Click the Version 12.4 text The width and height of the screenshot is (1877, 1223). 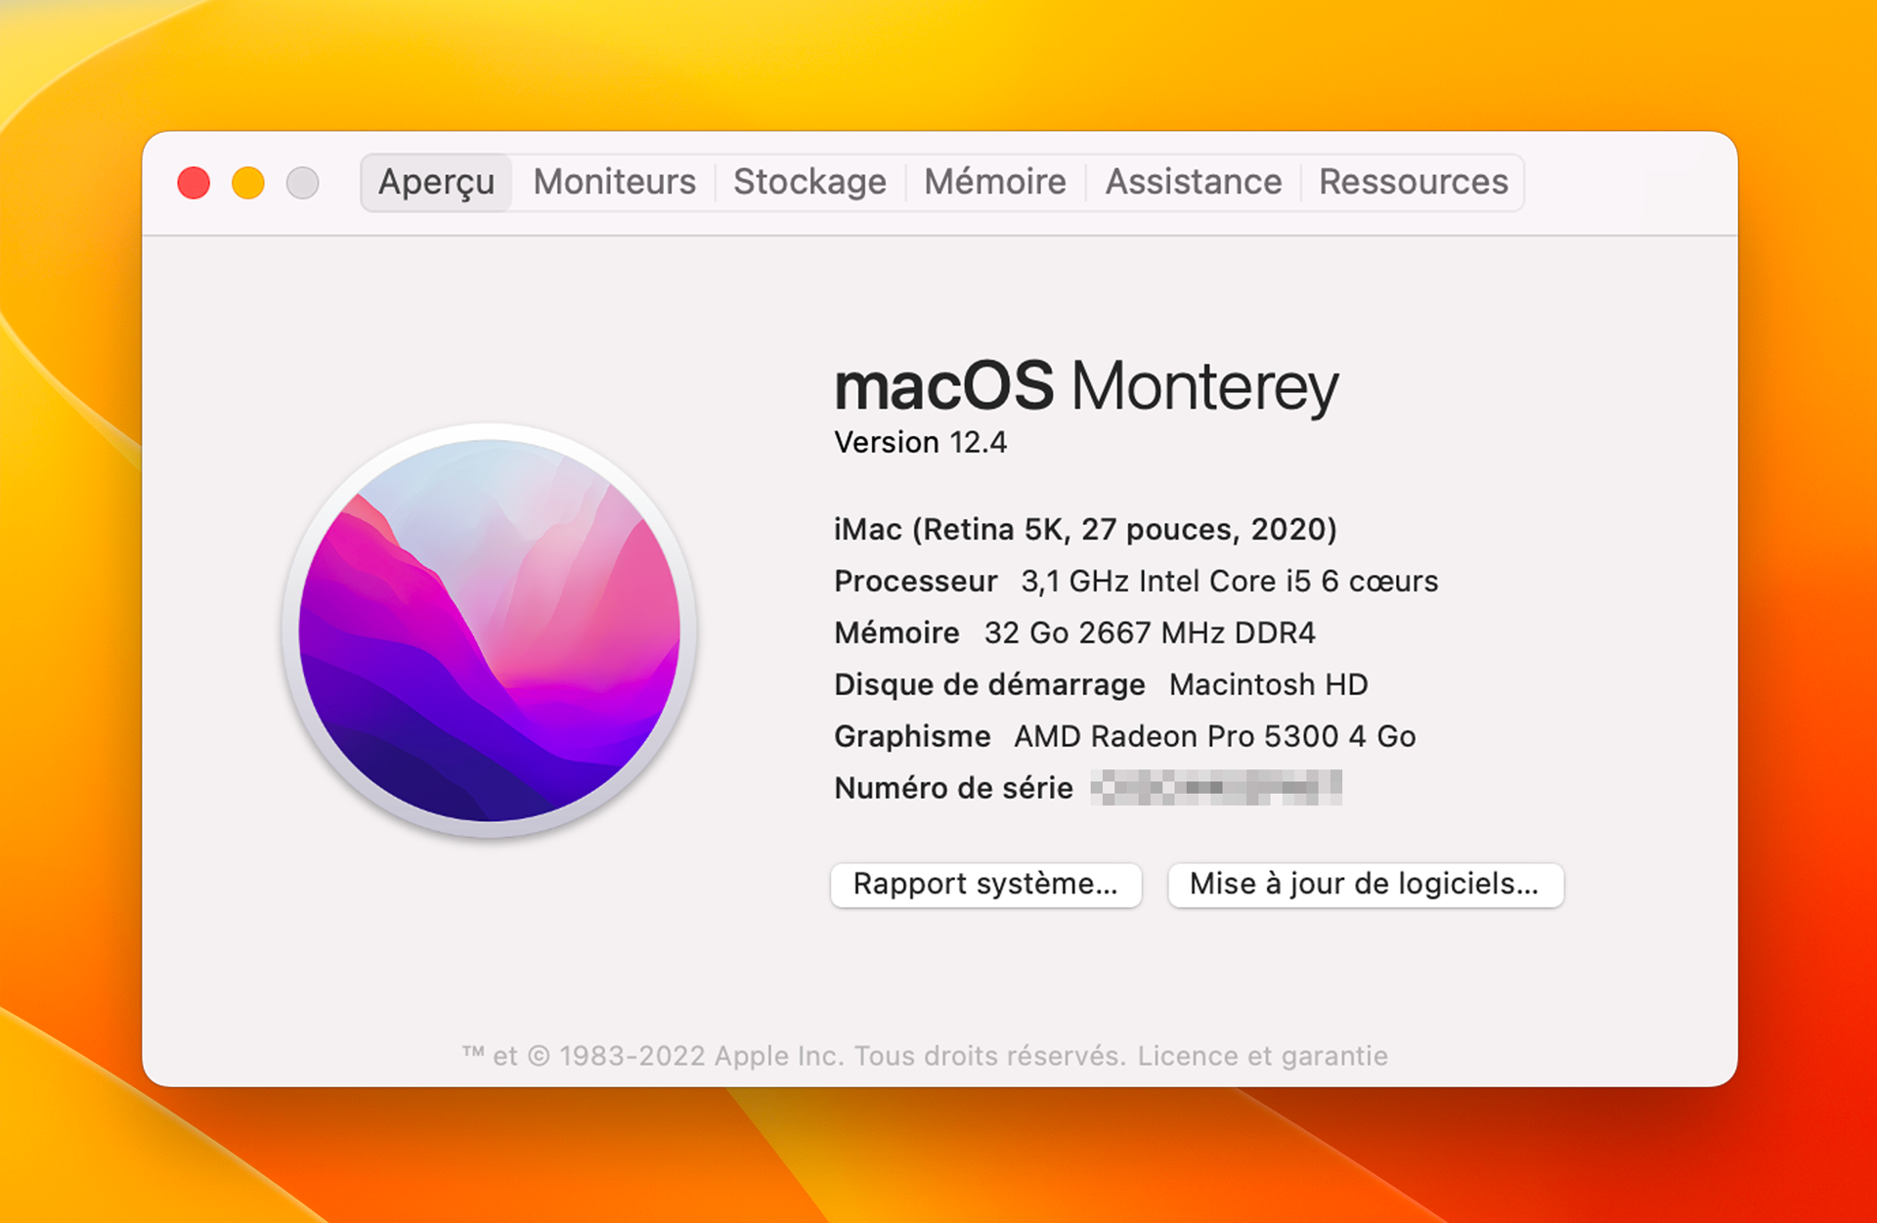pyautogui.click(x=920, y=443)
